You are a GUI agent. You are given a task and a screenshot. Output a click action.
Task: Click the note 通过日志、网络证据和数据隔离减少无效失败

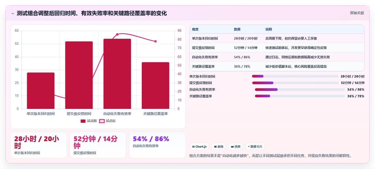pos(298,57)
